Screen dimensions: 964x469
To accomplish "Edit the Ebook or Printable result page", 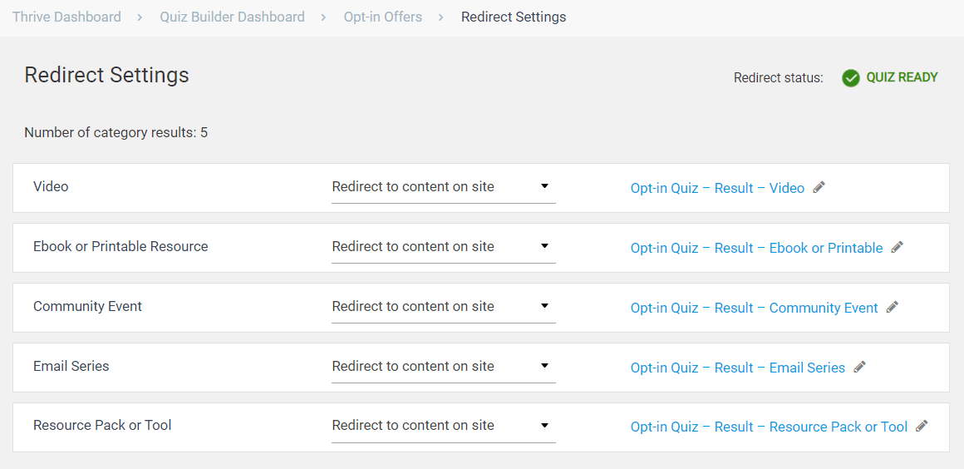I will (x=897, y=247).
